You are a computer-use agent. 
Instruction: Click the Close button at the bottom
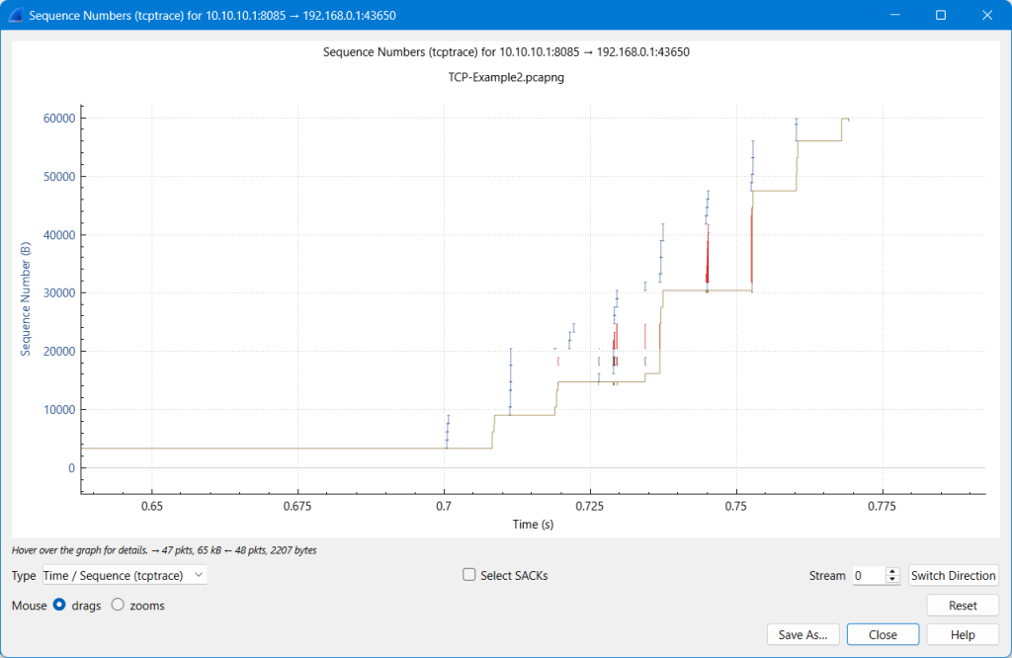883,634
